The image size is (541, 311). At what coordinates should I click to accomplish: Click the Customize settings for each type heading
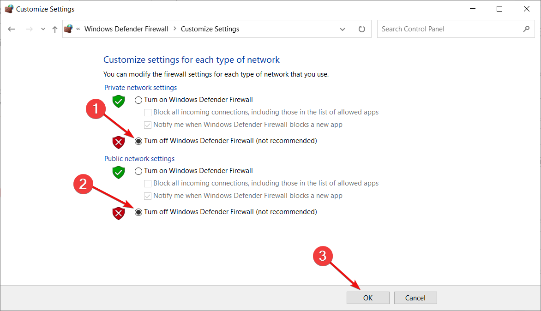[x=192, y=60]
